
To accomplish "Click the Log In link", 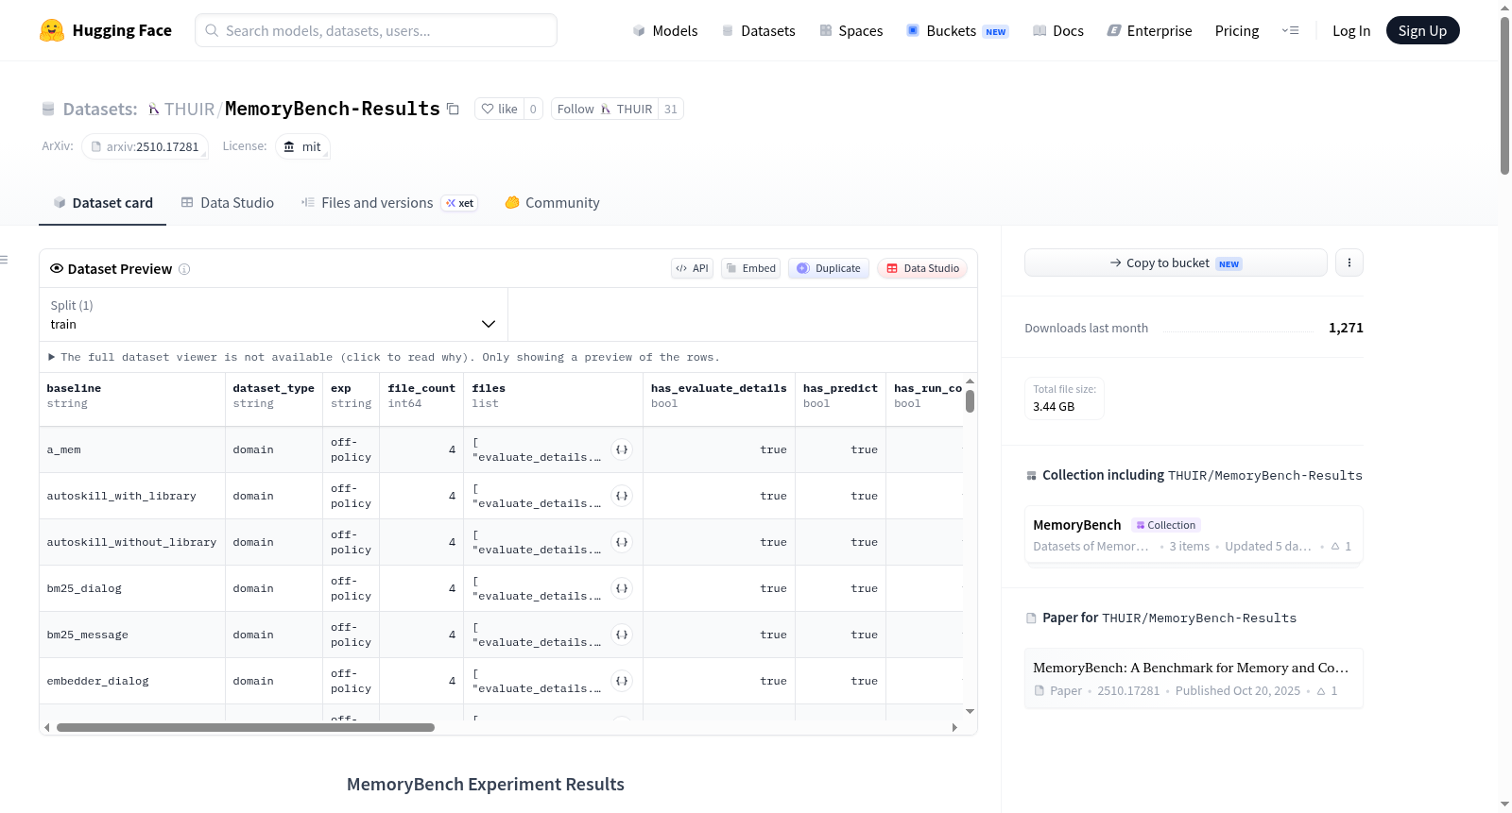I will [x=1351, y=30].
